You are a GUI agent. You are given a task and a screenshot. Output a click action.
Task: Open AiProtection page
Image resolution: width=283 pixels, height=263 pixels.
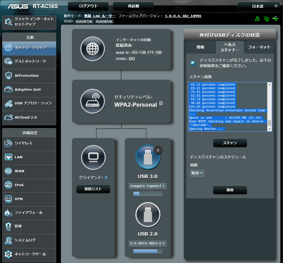click(29, 76)
